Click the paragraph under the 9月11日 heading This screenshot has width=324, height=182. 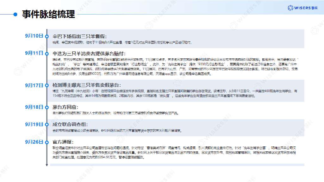[175, 67]
